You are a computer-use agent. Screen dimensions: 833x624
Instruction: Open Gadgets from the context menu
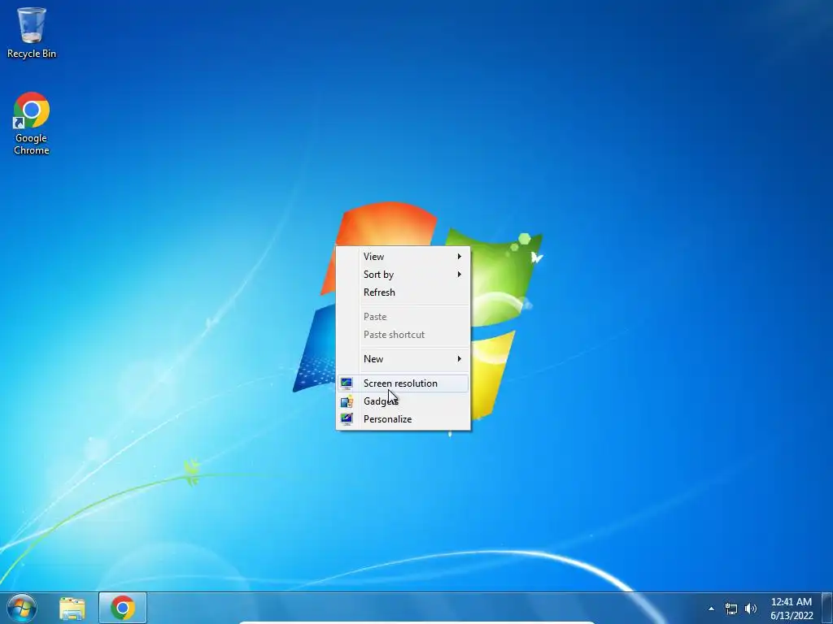403,401
